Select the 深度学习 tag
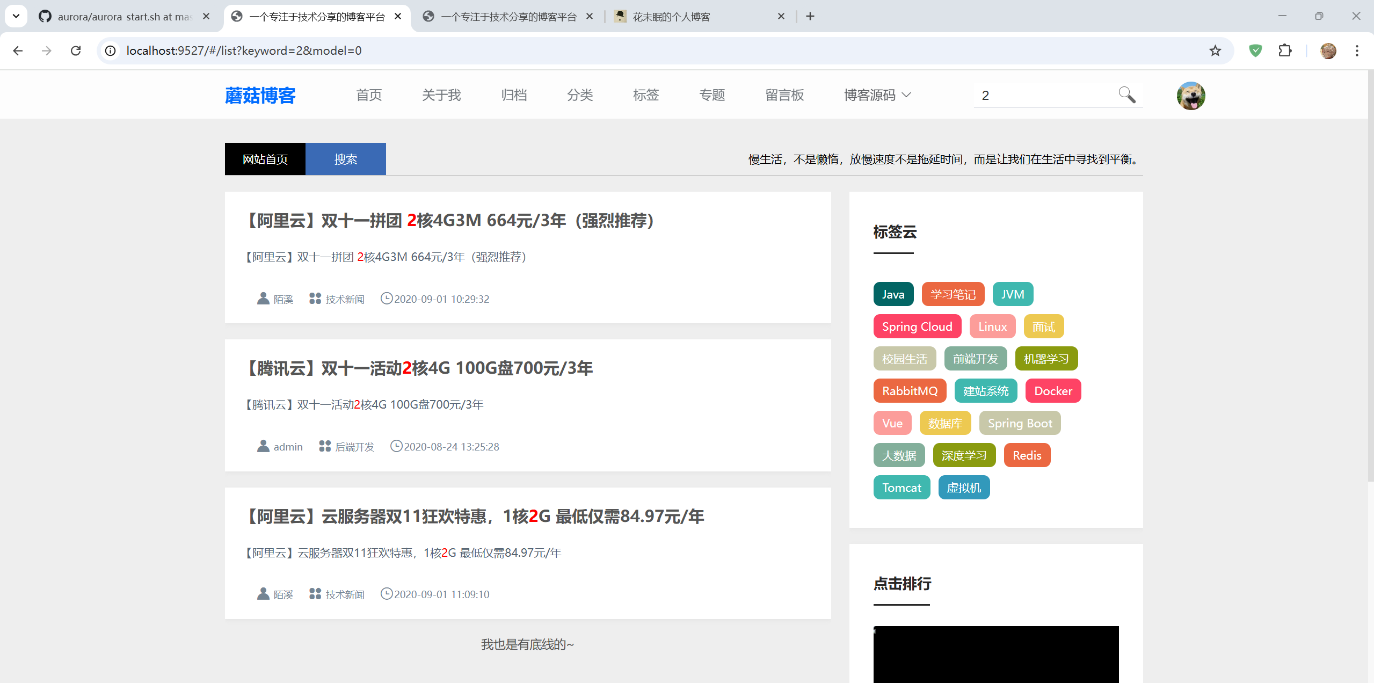1374x683 pixels. point(964,455)
